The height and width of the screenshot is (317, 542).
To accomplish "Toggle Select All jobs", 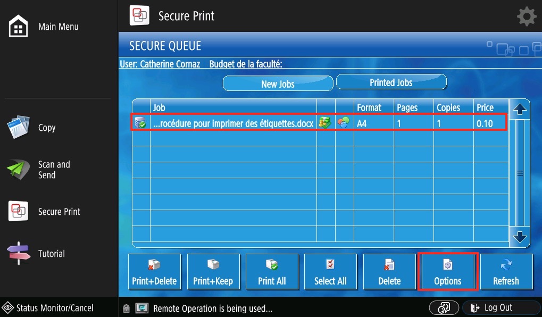I will pyautogui.click(x=330, y=272).
